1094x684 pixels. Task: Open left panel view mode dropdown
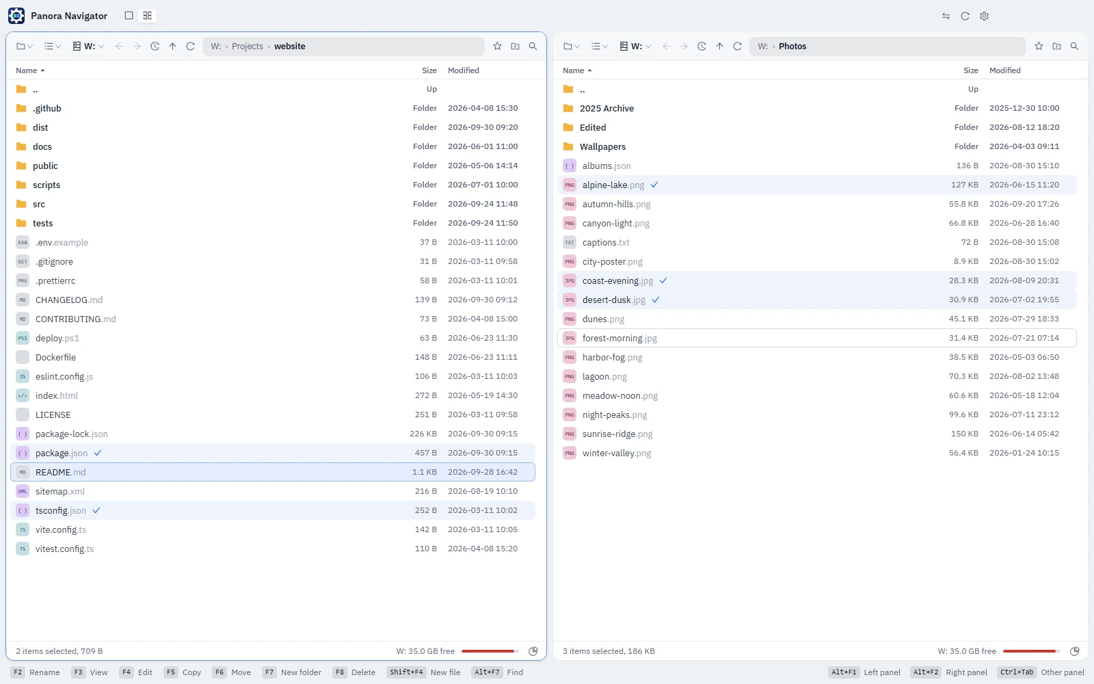(53, 47)
